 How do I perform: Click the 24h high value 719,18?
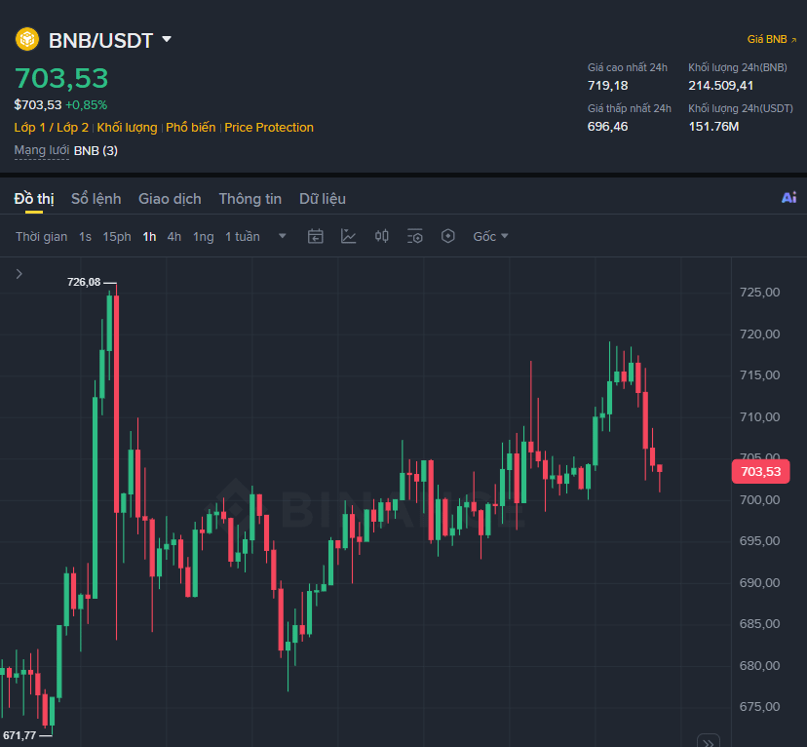[x=608, y=86]
